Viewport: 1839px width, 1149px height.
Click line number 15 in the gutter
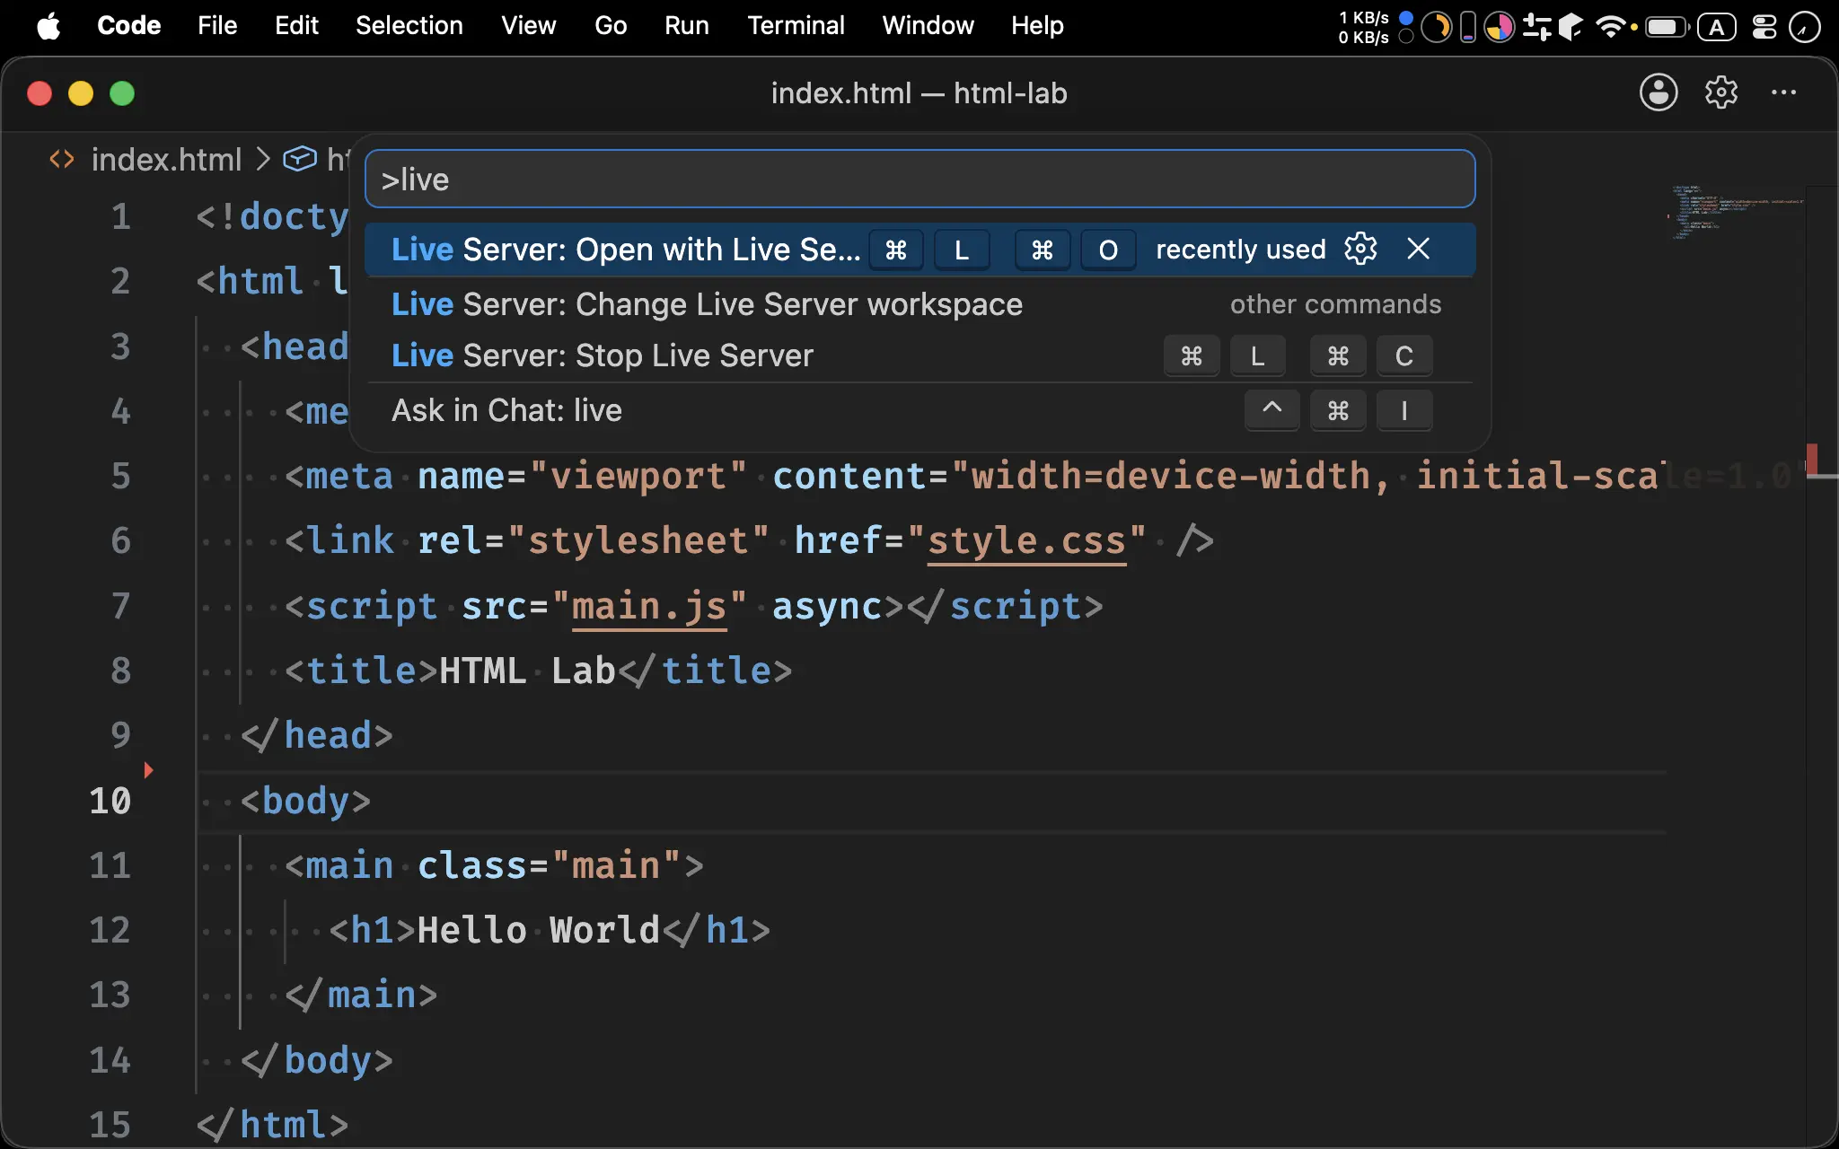110,1125
